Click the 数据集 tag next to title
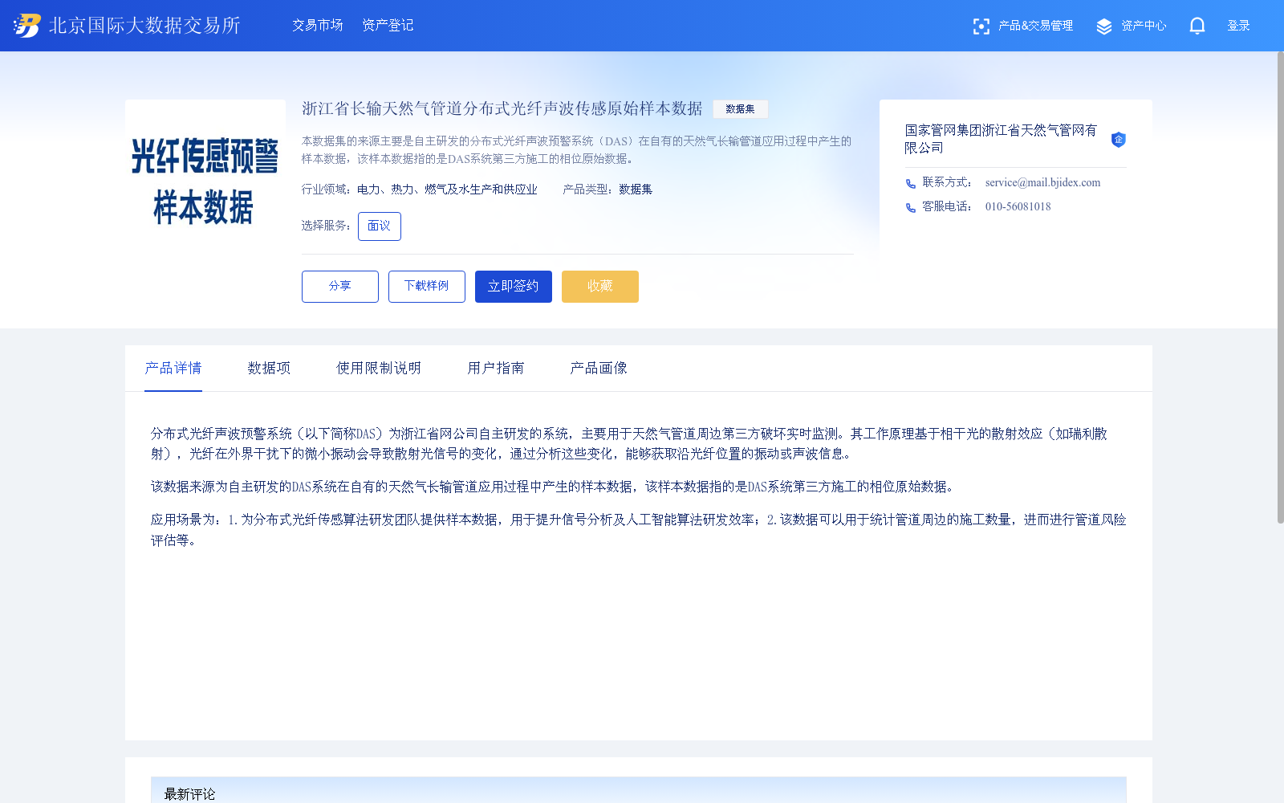This screenshot has height=803, width=1284. pos(740,109)
